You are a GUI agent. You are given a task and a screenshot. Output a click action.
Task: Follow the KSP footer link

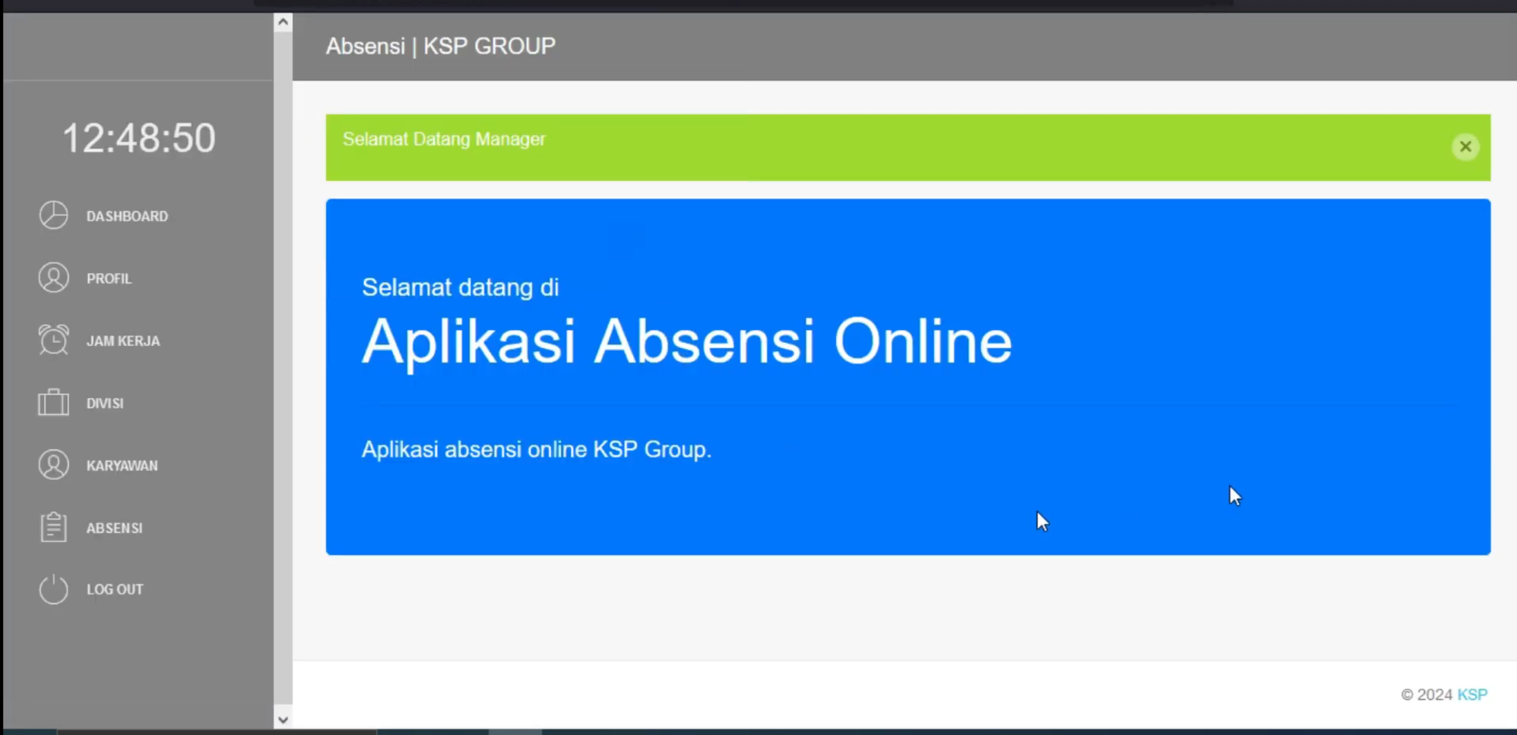[x=1472, y=694]
